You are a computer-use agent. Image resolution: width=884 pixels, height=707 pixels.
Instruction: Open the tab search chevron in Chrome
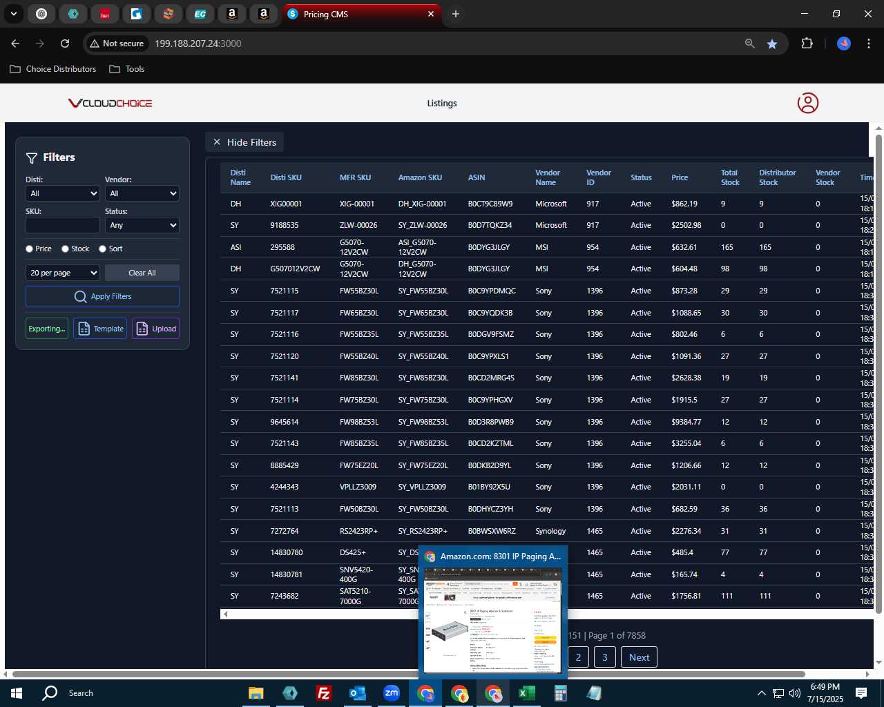pos(13,14)
